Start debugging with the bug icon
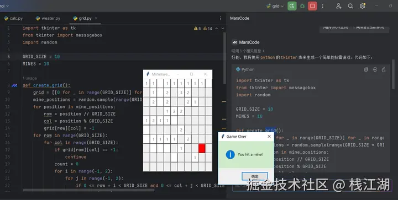Screen dimensions: 398x200 [x=302, y=6]
